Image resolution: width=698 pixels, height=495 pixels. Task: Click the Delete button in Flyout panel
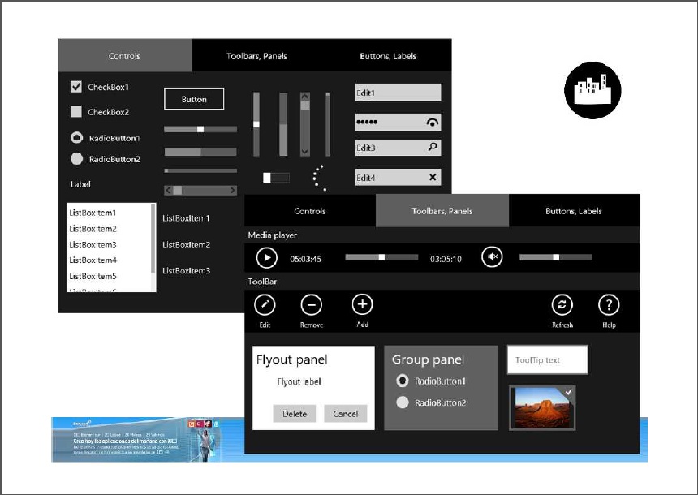click(294, 414)
